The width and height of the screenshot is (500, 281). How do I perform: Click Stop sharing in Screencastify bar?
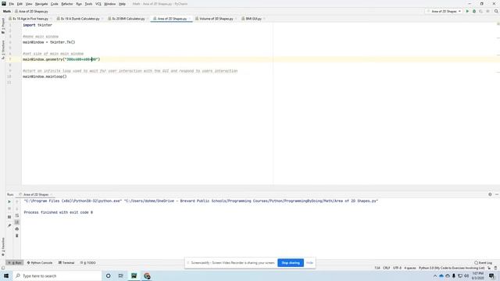click(x=291, y=263)
